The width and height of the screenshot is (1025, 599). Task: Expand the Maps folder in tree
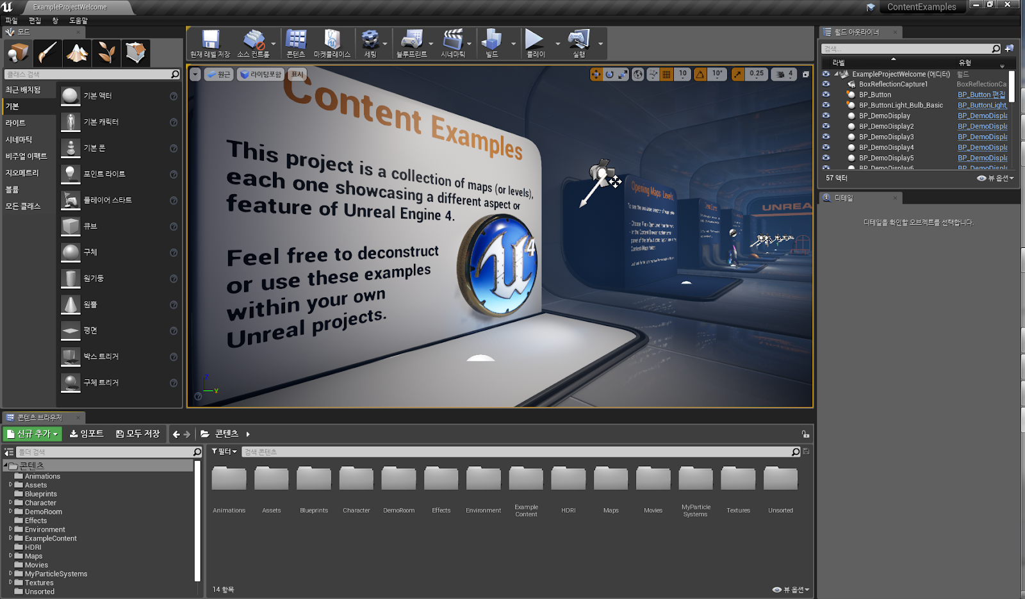[x=11, y=556]
